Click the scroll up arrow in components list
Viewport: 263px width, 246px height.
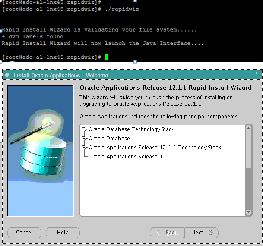[249, 128]
